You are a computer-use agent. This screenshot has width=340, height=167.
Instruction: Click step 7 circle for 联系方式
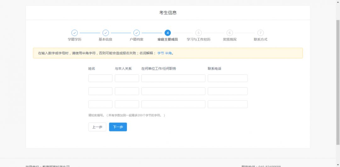(x=260, y=33)
